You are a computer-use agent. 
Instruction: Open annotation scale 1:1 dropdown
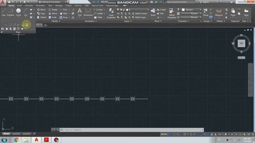220,134
